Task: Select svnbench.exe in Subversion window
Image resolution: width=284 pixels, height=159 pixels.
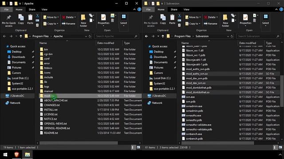Action: [194, 134]
